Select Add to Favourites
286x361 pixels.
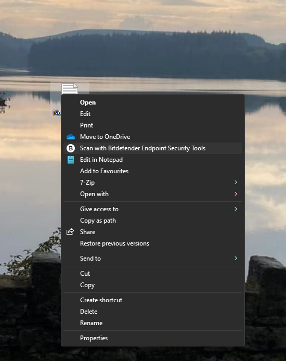(153, 171)
